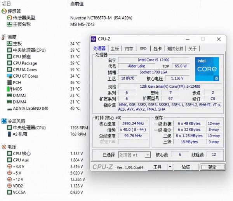Open the 测试分数 tab
Viewport: 233px width, 201px height.
[175, 49]
